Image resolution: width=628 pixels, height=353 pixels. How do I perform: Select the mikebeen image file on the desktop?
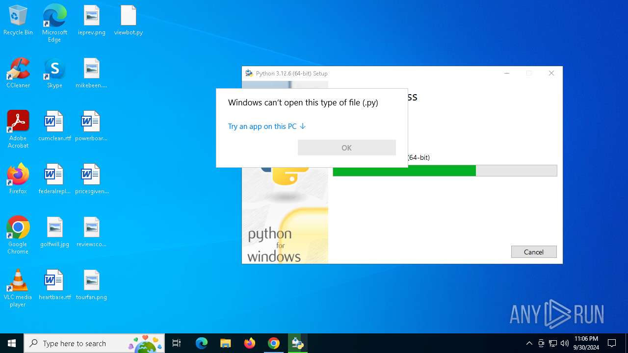92,74
